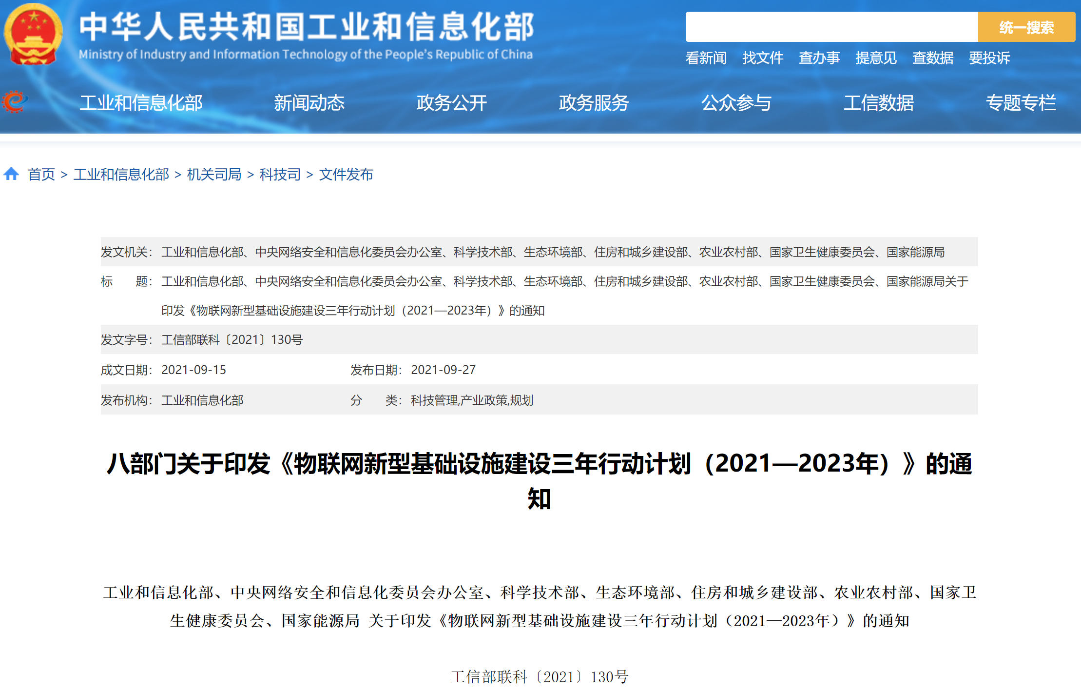Click the English ministry name subtitle
1081x692 pixels.
coord(306,54)
